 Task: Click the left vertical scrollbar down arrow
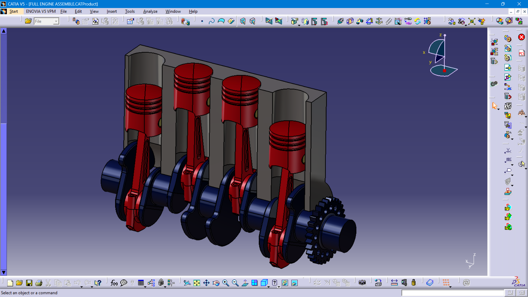(x=4, y=273)
